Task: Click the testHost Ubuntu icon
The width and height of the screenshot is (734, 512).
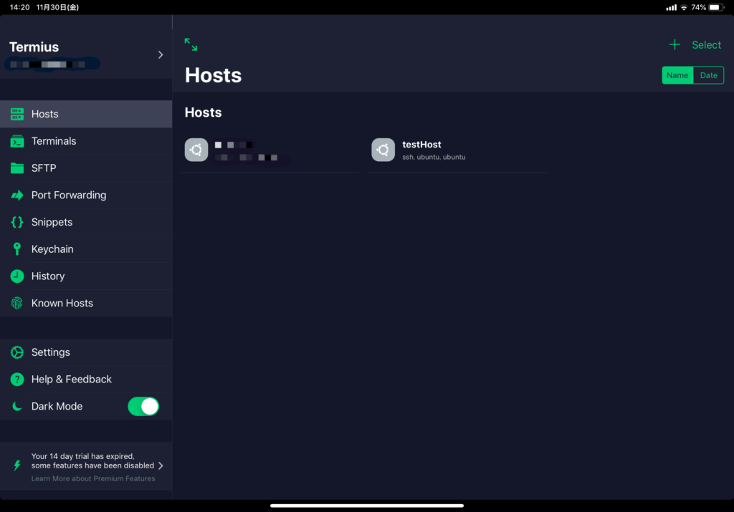Action: click(383, 150)
